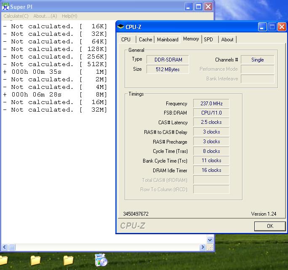
Task: Minimize the CPU-Z window
Action: (x=262, y=27)
